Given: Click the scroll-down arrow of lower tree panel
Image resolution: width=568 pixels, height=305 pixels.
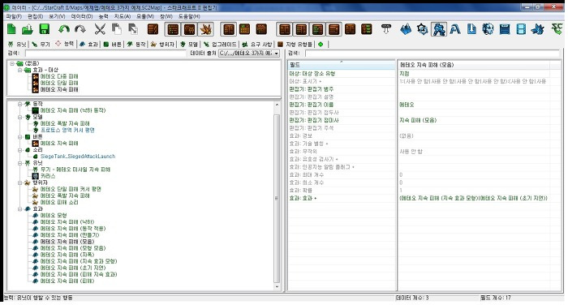Looking at the screenshot, I should tap(278, 287).
